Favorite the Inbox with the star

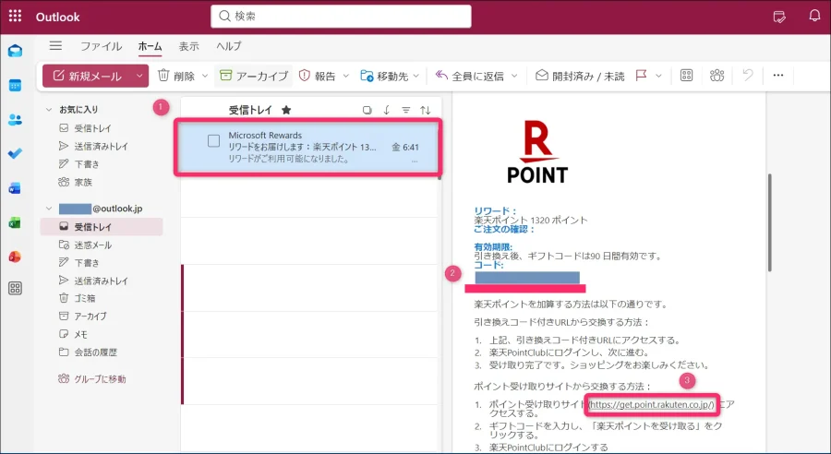pyautogui.click(x=286, y=110)
